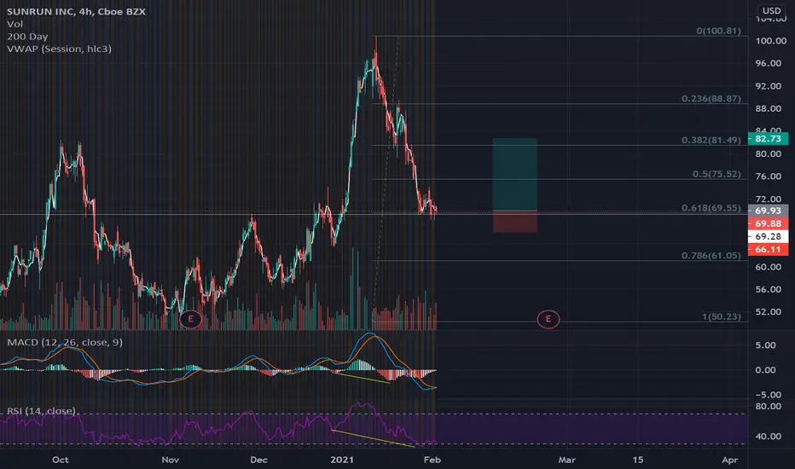Click the RSI (14, close) label
This screenshot has height=469, width=795.
click(41, 411)
